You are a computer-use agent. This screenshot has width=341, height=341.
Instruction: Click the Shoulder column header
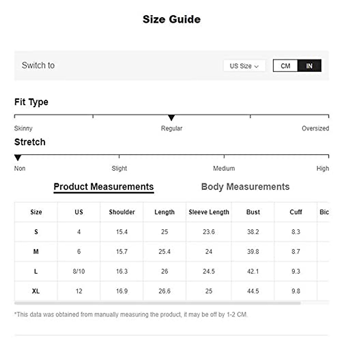pos(122,212)
